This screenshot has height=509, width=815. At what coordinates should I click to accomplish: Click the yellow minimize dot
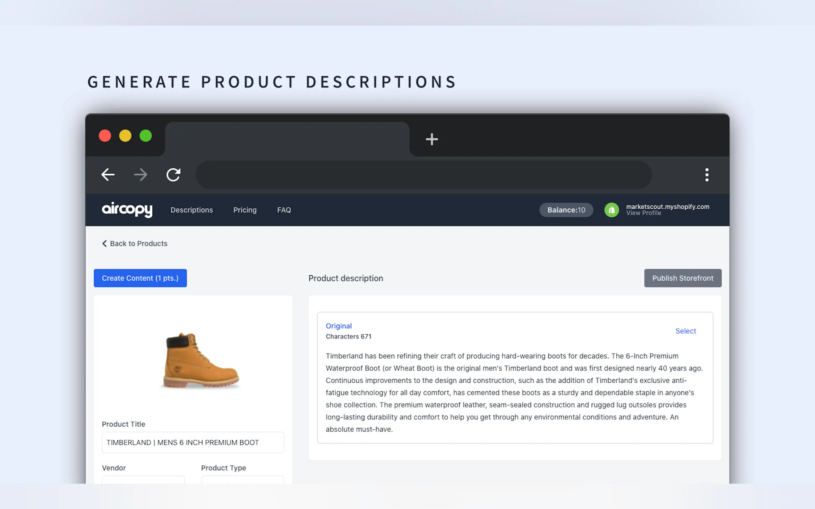(125, 136)
